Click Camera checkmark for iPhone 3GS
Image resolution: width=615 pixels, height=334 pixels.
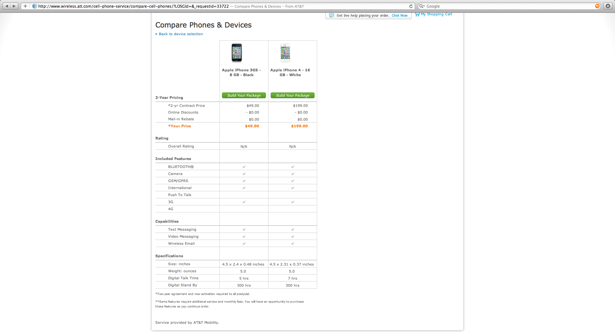tap(244, 174)
